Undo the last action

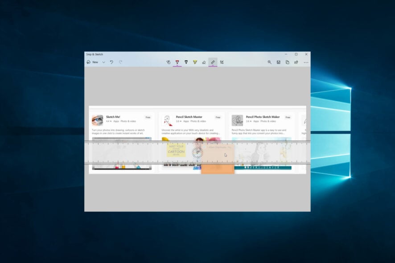[111, 62]
